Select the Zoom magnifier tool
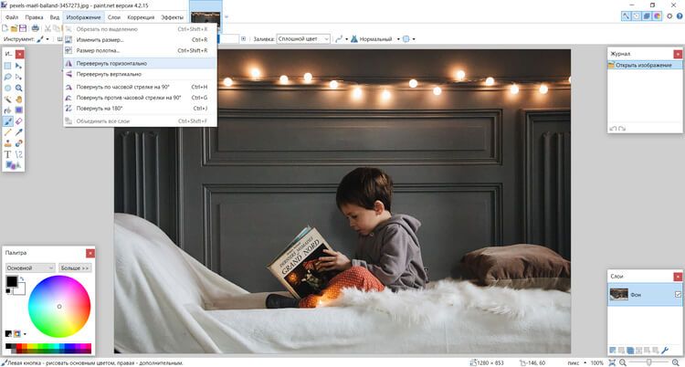This screenshot has width=685, height=367. [x=19, y=88]
